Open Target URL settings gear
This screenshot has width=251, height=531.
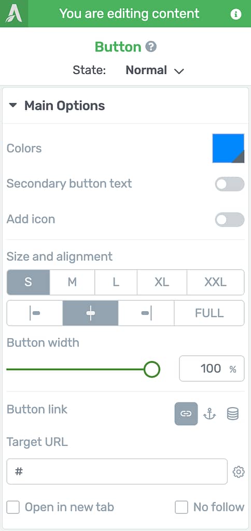pos(239,472)
